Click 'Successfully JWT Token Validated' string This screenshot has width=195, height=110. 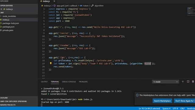100,36
